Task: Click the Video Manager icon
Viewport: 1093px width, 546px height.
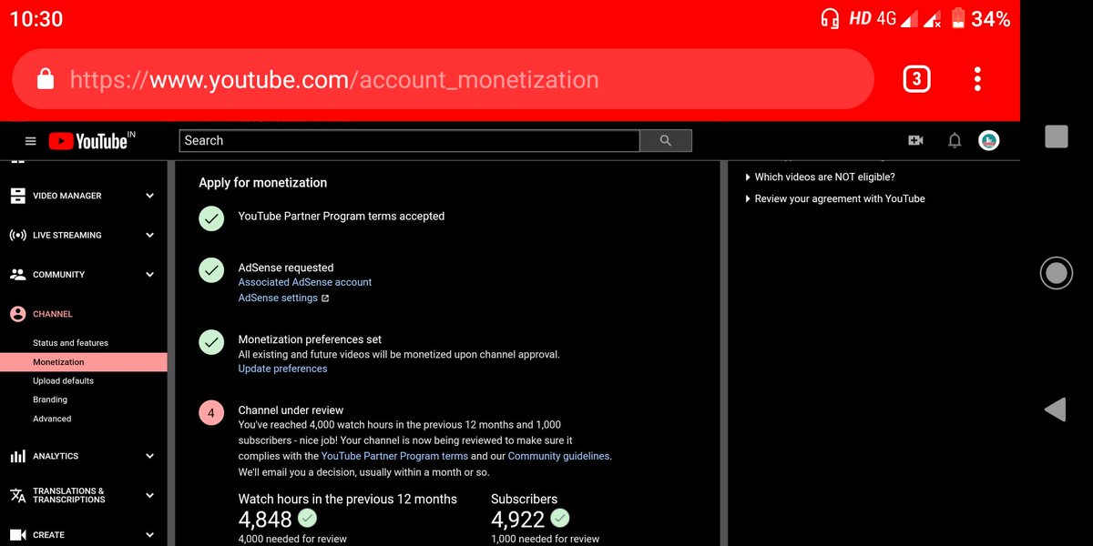Action: click(17, 196)
